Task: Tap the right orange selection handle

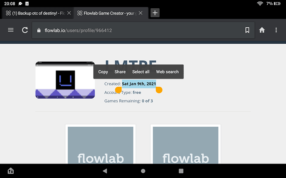Action: pyautogui.click(x=159, y=90)
